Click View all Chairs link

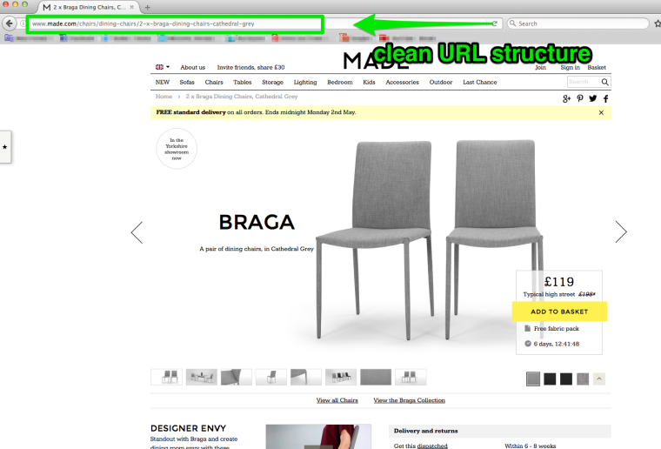click(x=337, y=400)
